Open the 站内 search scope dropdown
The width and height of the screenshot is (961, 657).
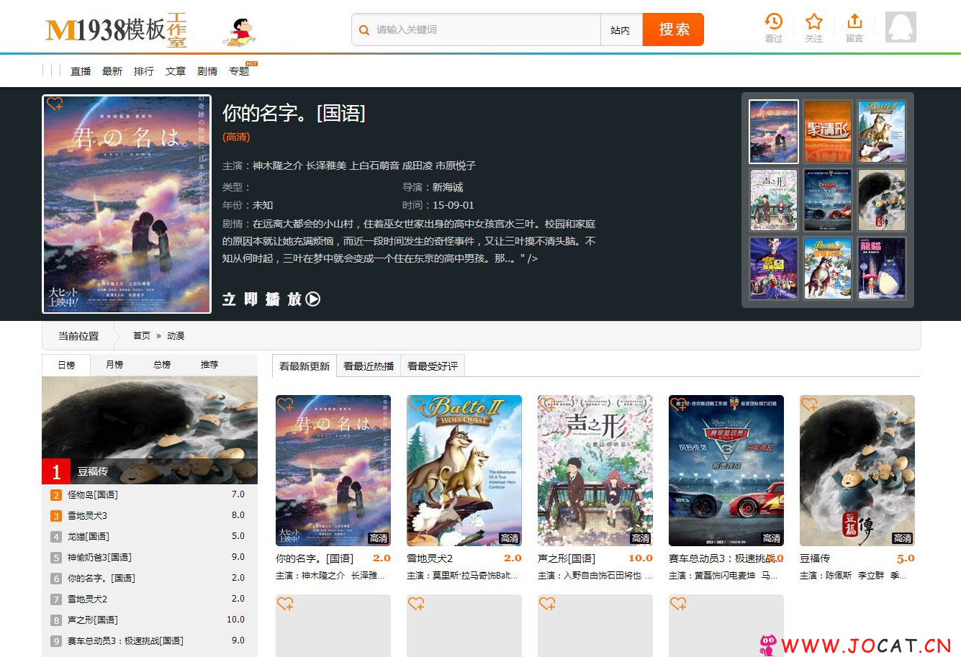[x=621, y=30]
